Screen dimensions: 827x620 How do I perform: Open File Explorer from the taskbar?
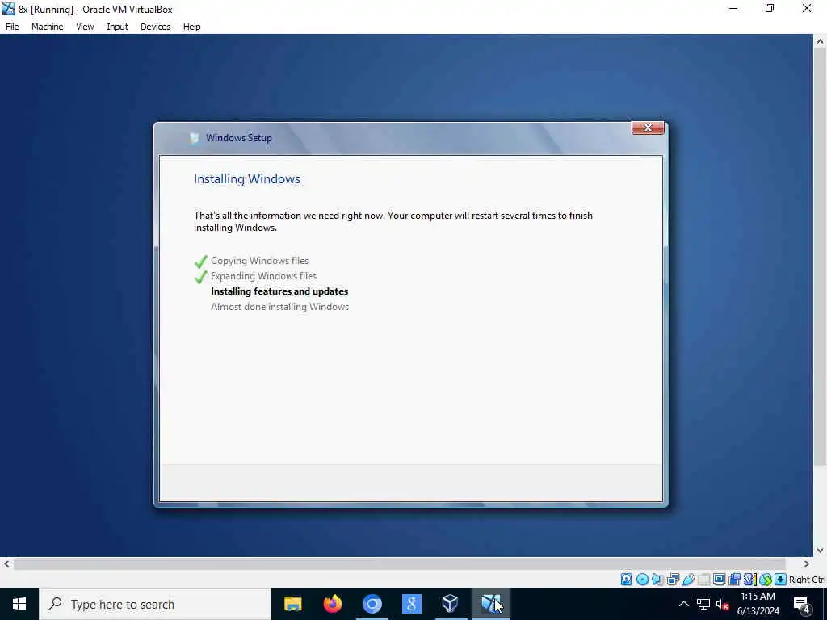point(292,604)
